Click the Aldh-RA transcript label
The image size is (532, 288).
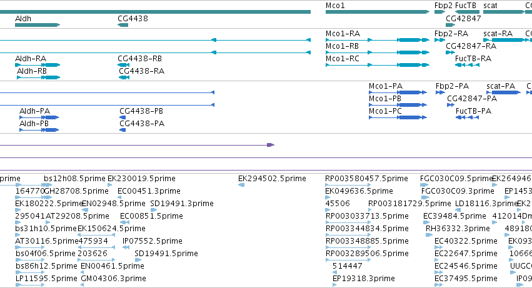[31, 59]
